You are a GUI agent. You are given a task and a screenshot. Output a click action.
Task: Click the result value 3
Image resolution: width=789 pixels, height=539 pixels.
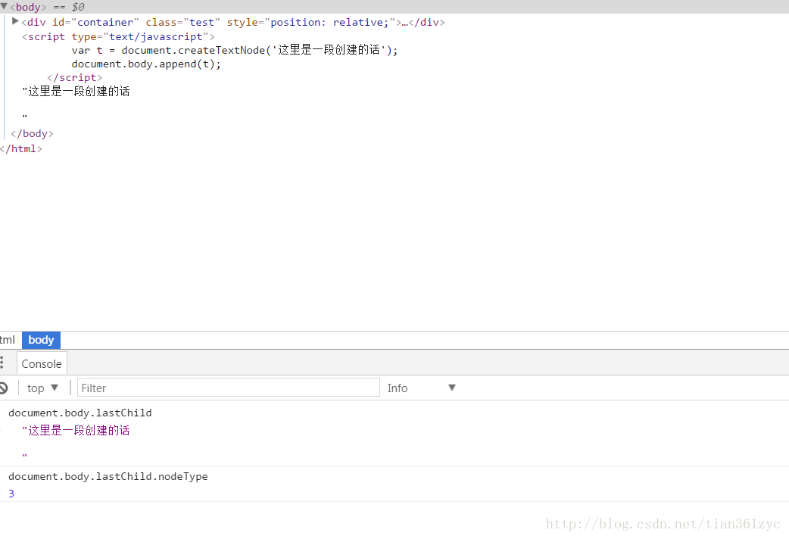11,494
